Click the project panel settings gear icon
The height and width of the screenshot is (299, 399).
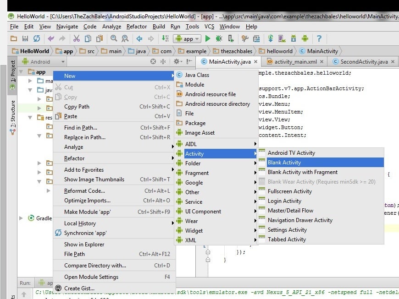[177, 61]
